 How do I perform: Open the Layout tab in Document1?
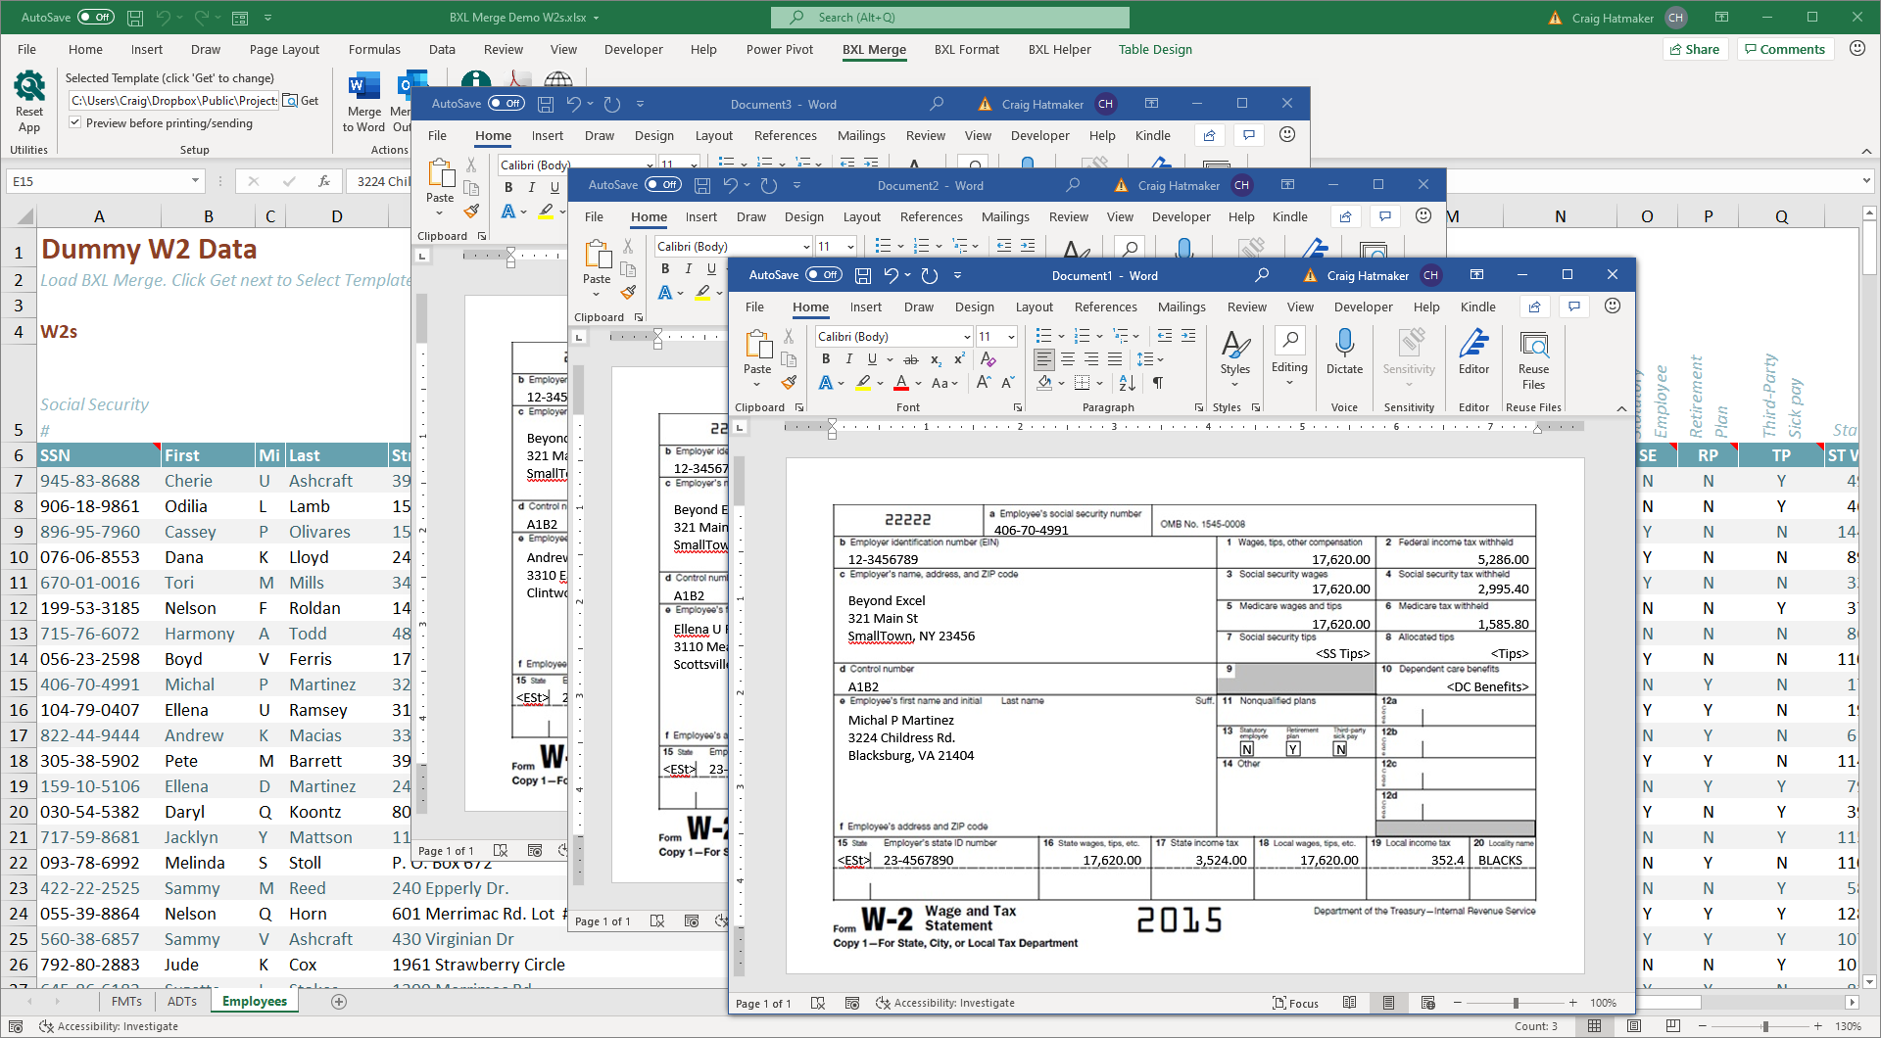[1034, 307]
